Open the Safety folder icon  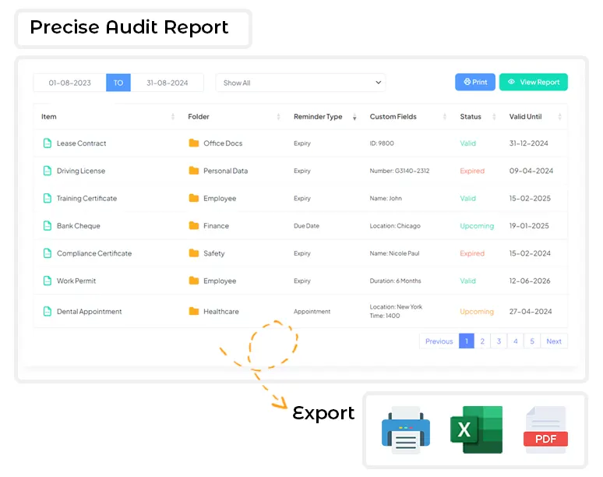pos(194,253)
